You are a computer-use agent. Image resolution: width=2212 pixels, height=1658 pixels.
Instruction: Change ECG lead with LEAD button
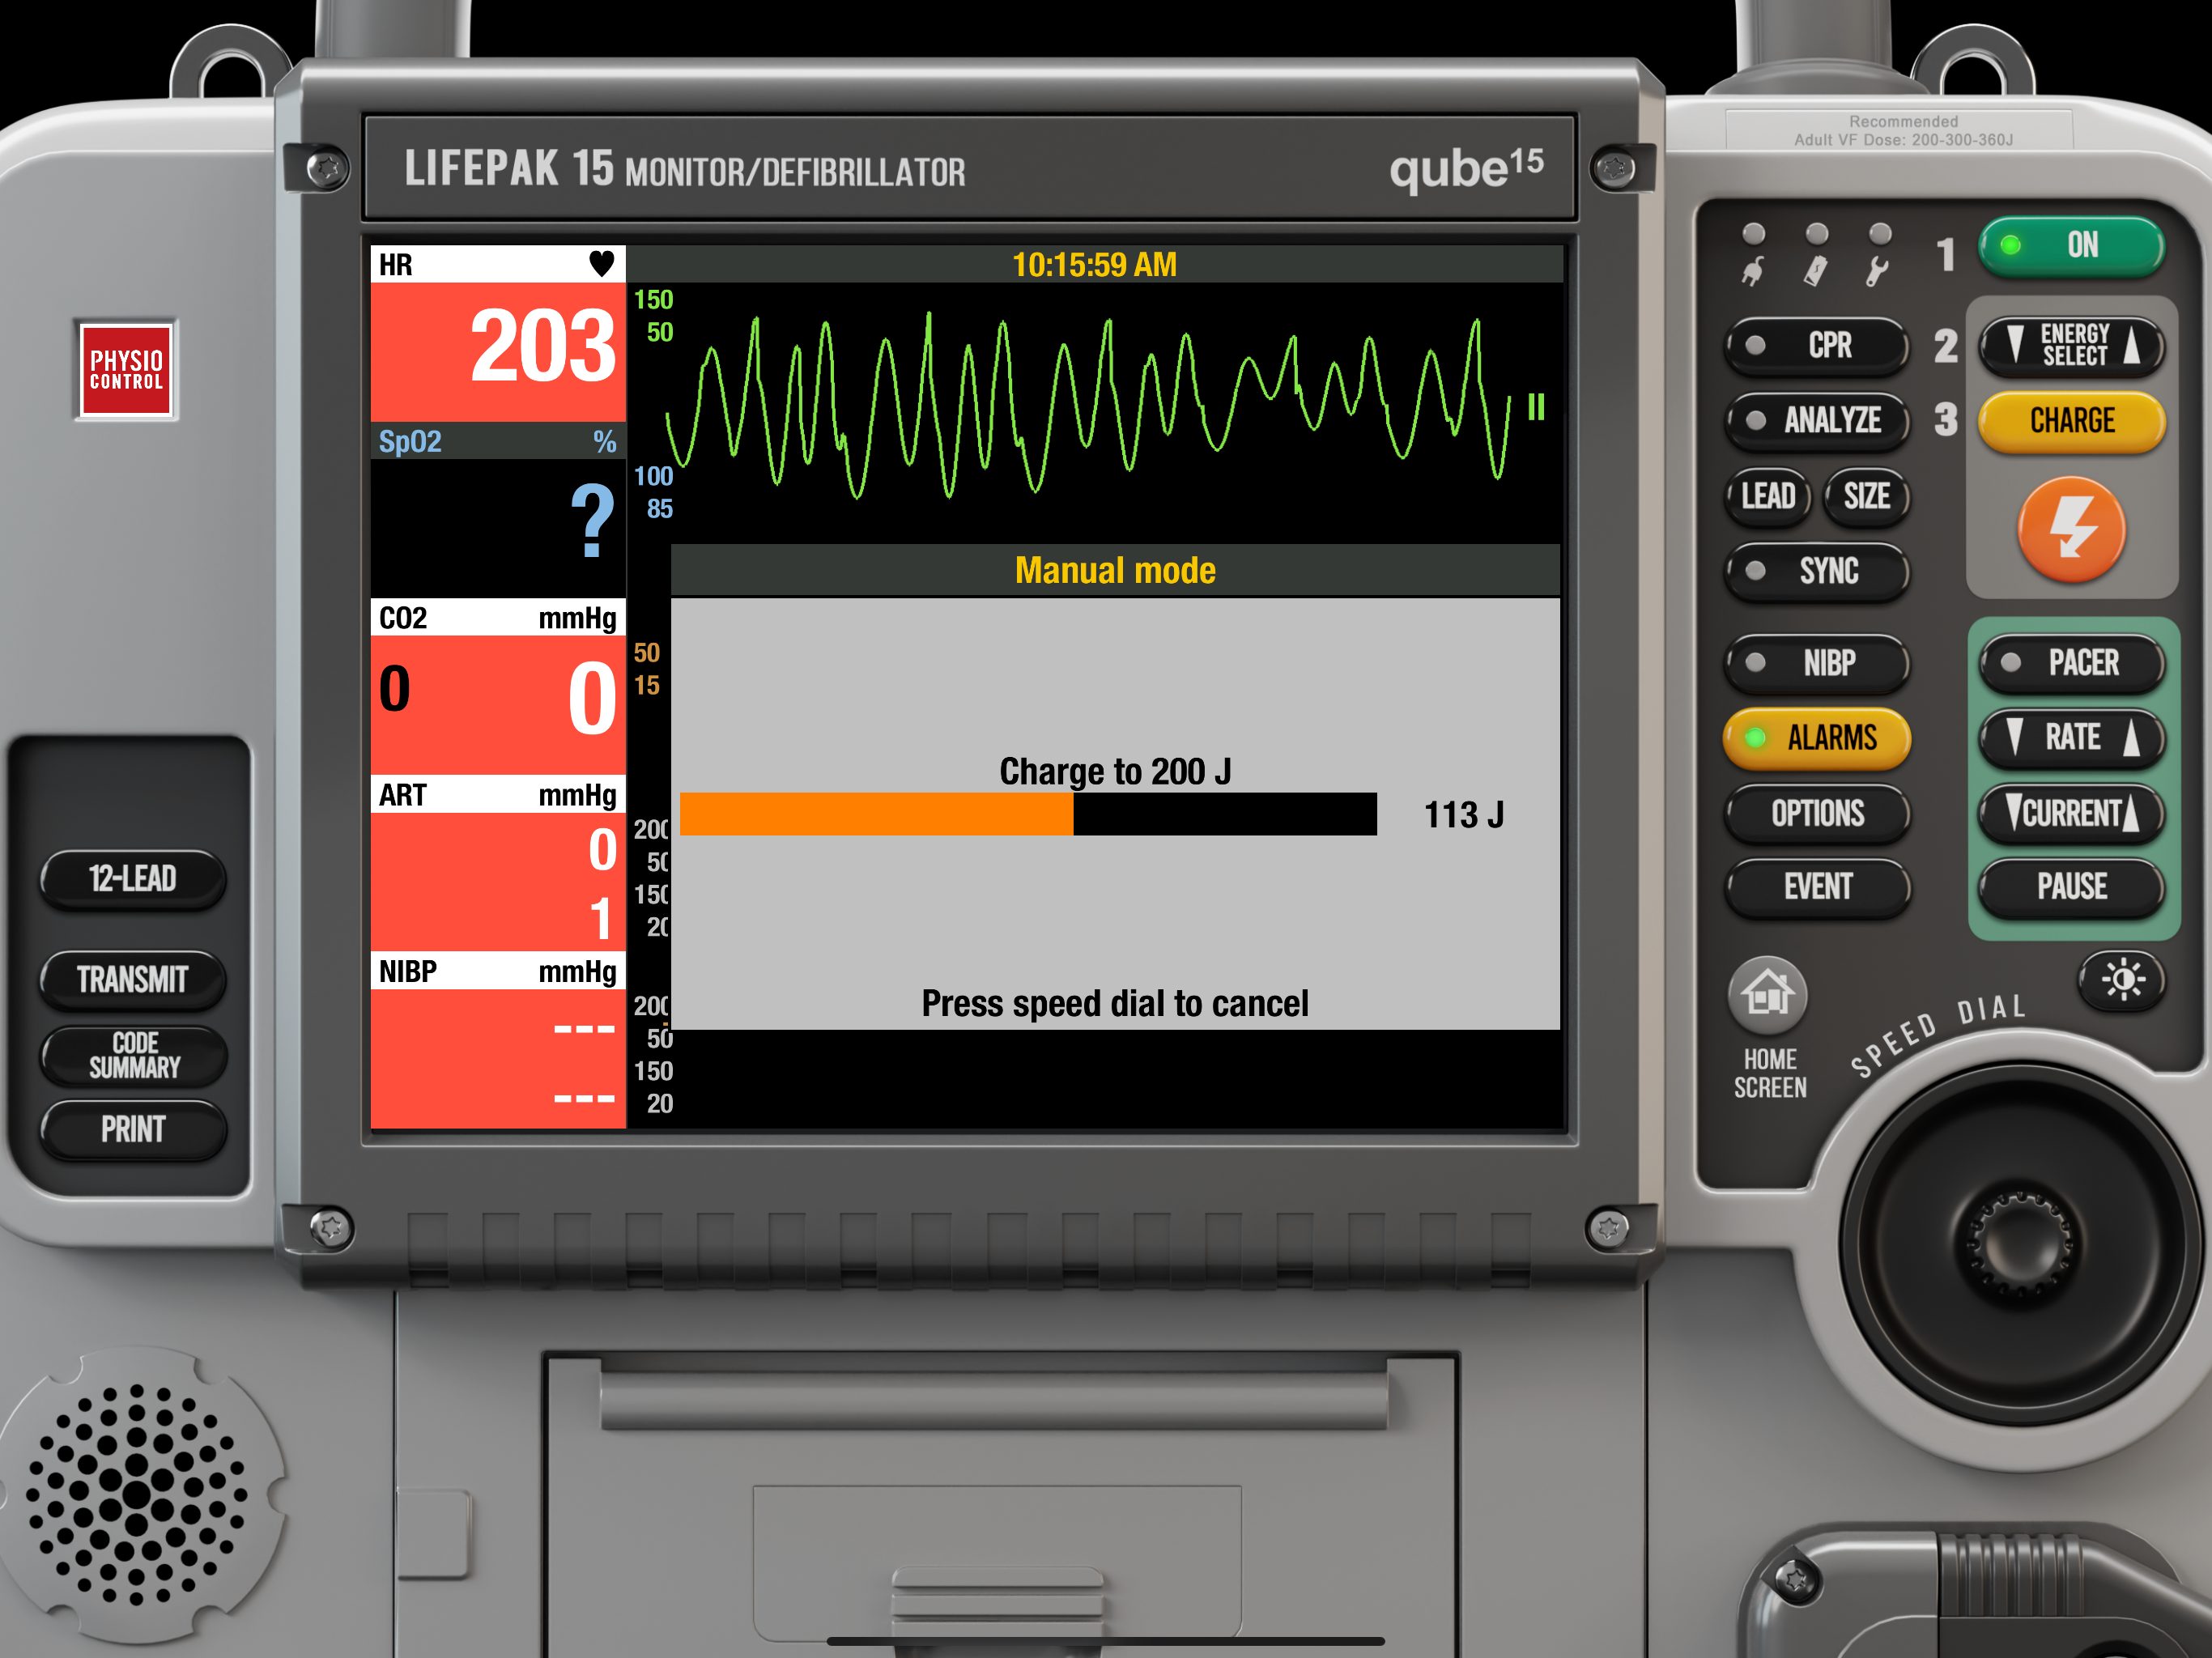pyautogui.click(x=1768, y=496)
